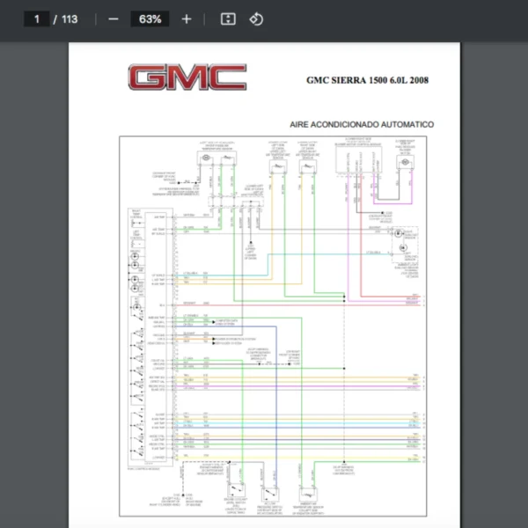Viewport: 528px width, 528px height.
Task: Click the vertical magenta wire in the diagram
Action: click(x=348, y=255)
